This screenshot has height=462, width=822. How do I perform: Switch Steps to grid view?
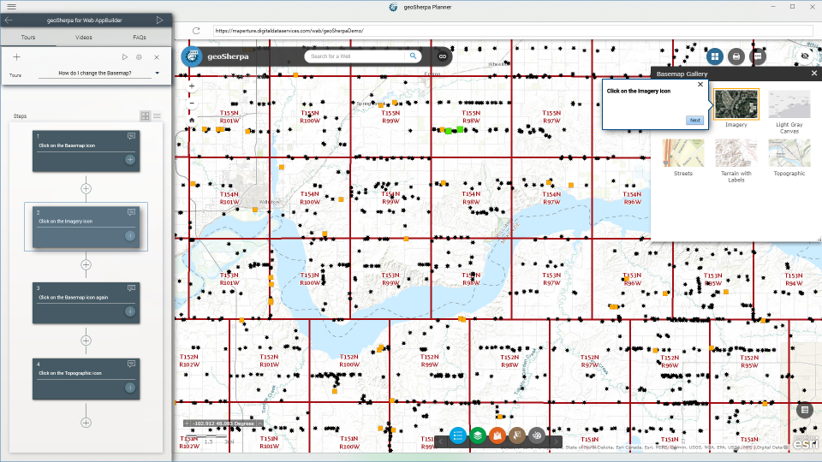[146, 115]
